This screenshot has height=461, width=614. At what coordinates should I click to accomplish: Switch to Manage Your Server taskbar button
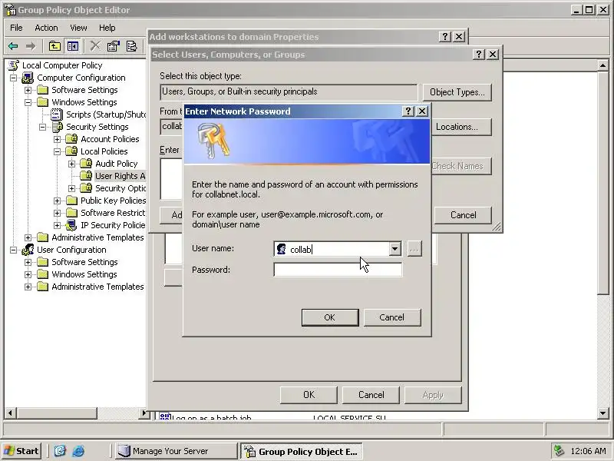177,452
